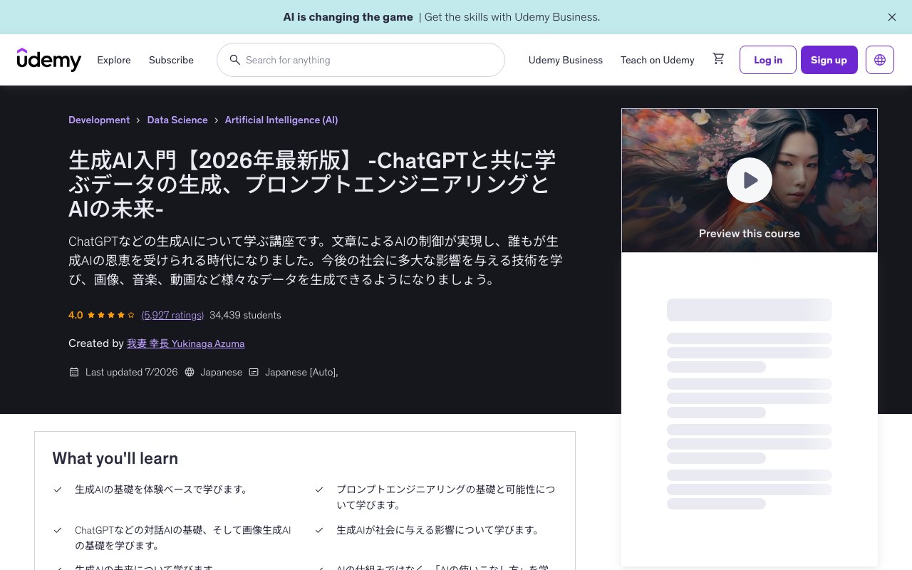Click the Last updated calendar icon
This screenshot has height=570, width=912.
[74, 372]
